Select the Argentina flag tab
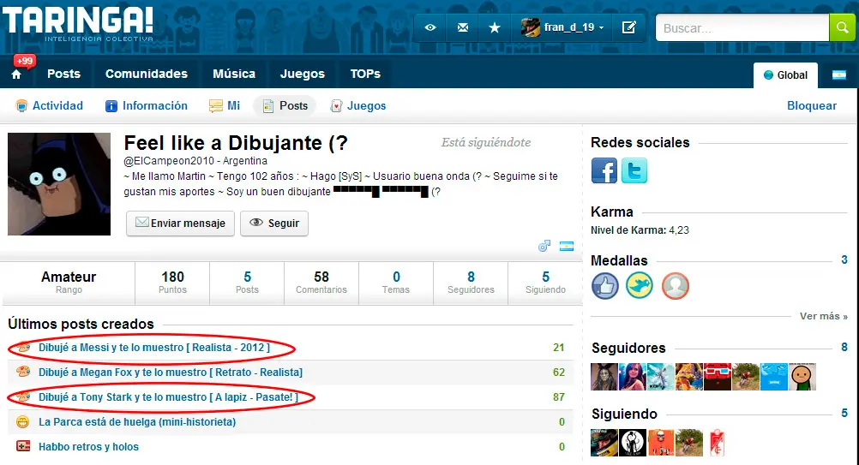 839,75
